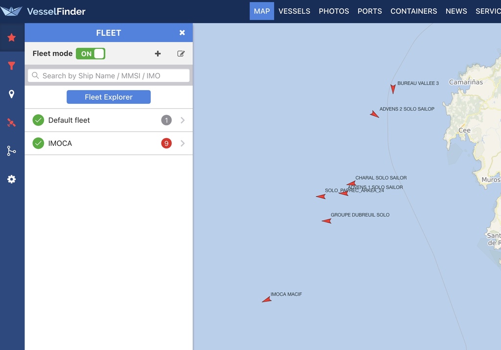
Task: Click the GROUPE DUBREUIL SOLO vessel marker
Action: click(326, 221)
